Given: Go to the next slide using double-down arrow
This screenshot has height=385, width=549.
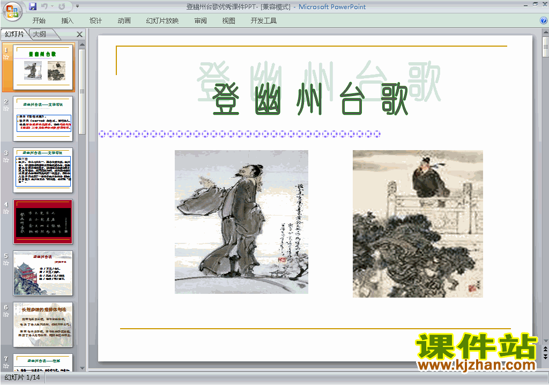Looking at the screenshot, I should coord(545,356).
